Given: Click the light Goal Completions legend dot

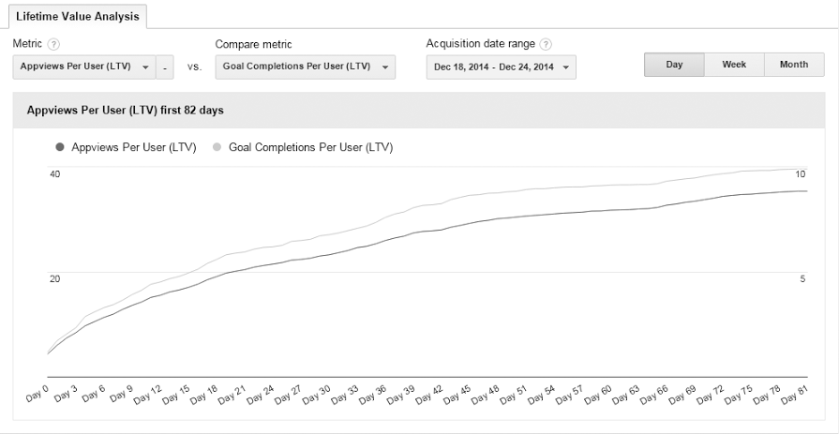Looking at the screenshot, I should pyautogui.click(x=218, y=147).
